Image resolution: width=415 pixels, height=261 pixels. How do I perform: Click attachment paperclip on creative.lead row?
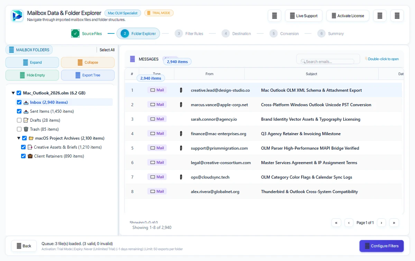(x=181, y=90)
